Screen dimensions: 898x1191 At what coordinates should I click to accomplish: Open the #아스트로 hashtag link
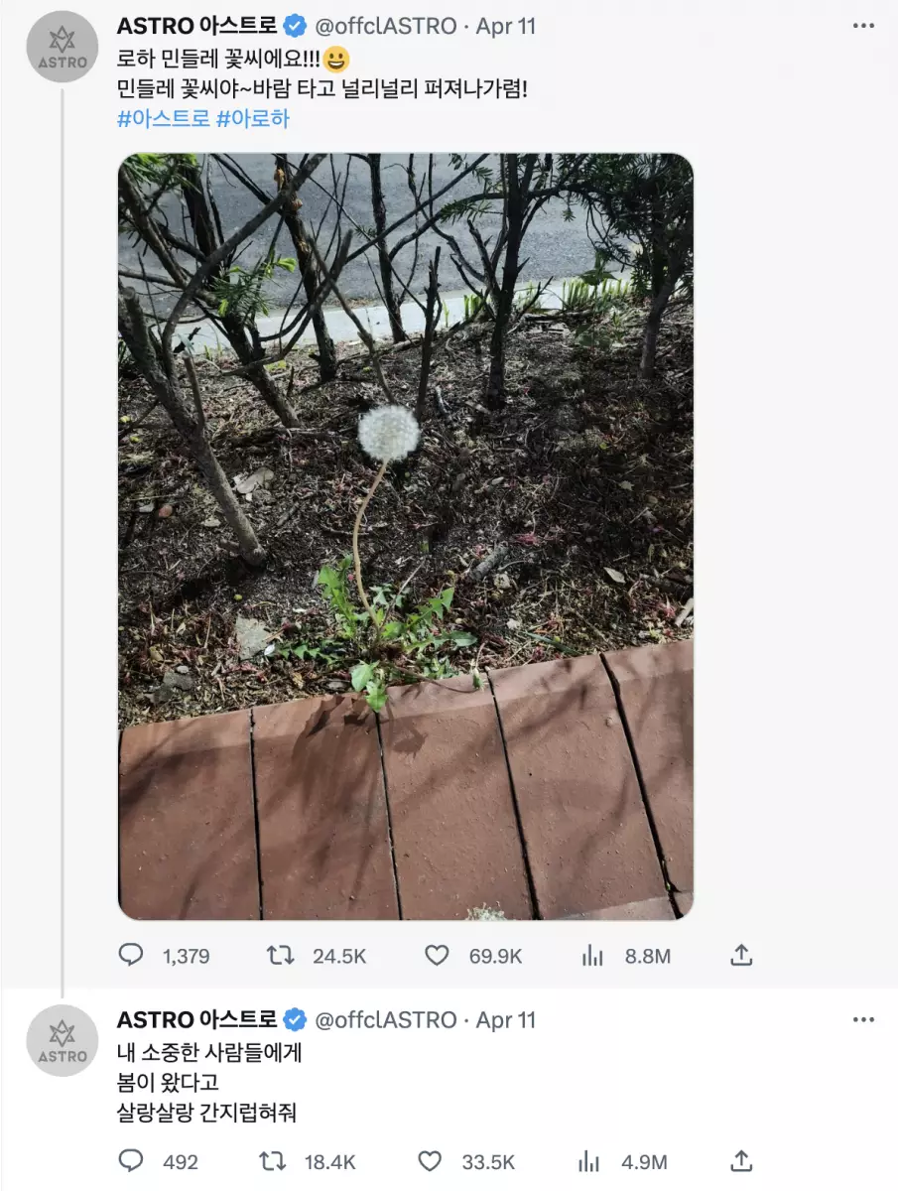(164, 118)
